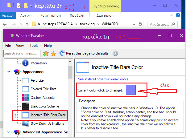
Task: Open the recent locations dropdown in Explorer
Action: [x=21, y=24]
